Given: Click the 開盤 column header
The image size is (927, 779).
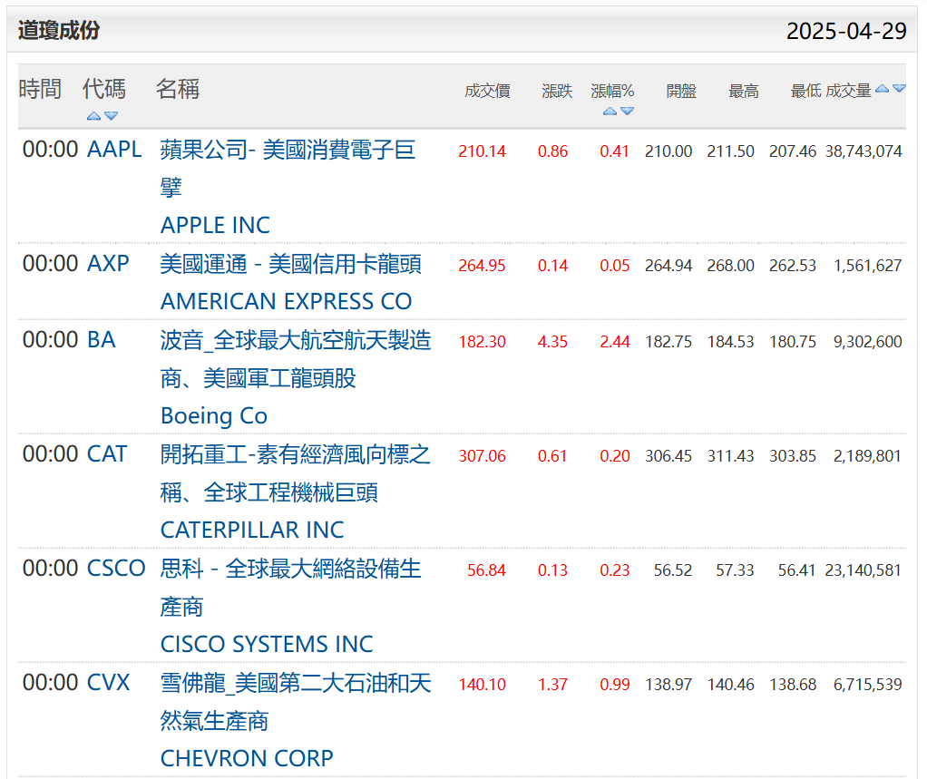Looking at the screenshot, I should point(681,91).
